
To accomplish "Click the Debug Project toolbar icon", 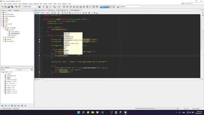I will [x=55, y=7].
